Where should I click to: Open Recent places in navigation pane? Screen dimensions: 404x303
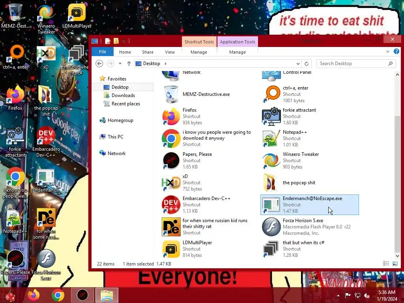click(x=126, y=104)
